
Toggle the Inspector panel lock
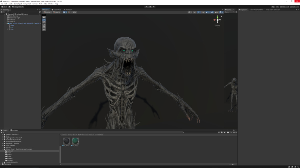pos(296,10)
